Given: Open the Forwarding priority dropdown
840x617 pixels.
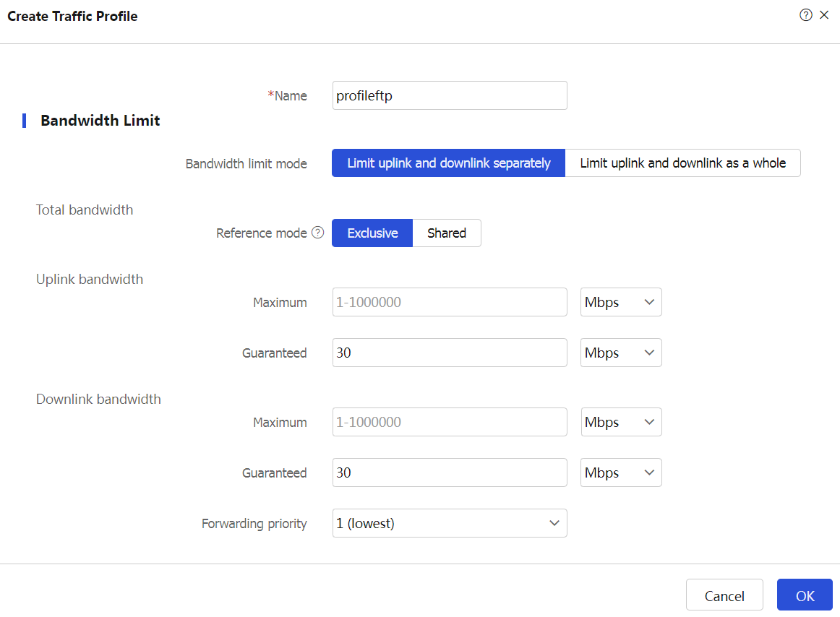Looking at the screenshot, I should coord(450,523).
